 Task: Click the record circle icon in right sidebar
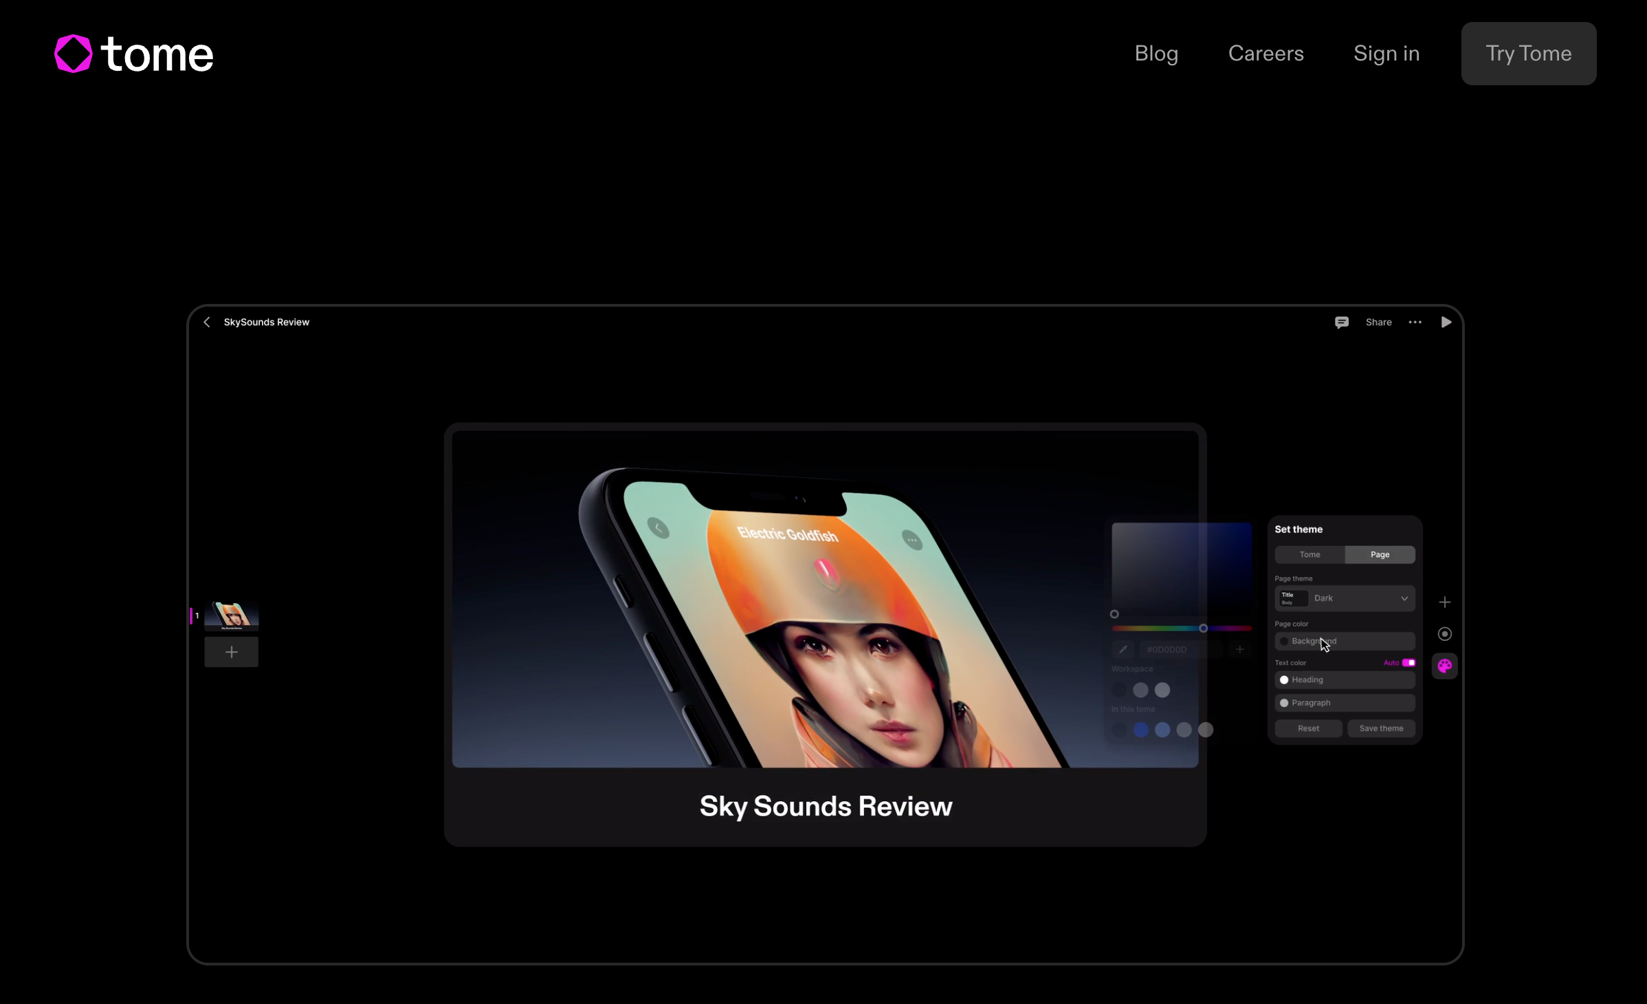tap(1444, 634)
